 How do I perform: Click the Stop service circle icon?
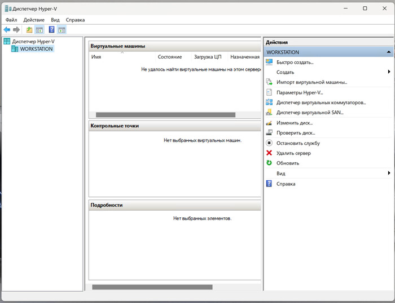pos(269,143)
